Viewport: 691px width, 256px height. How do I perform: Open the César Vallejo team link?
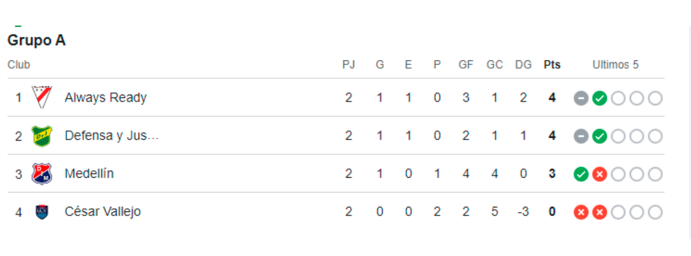(102, 211)
